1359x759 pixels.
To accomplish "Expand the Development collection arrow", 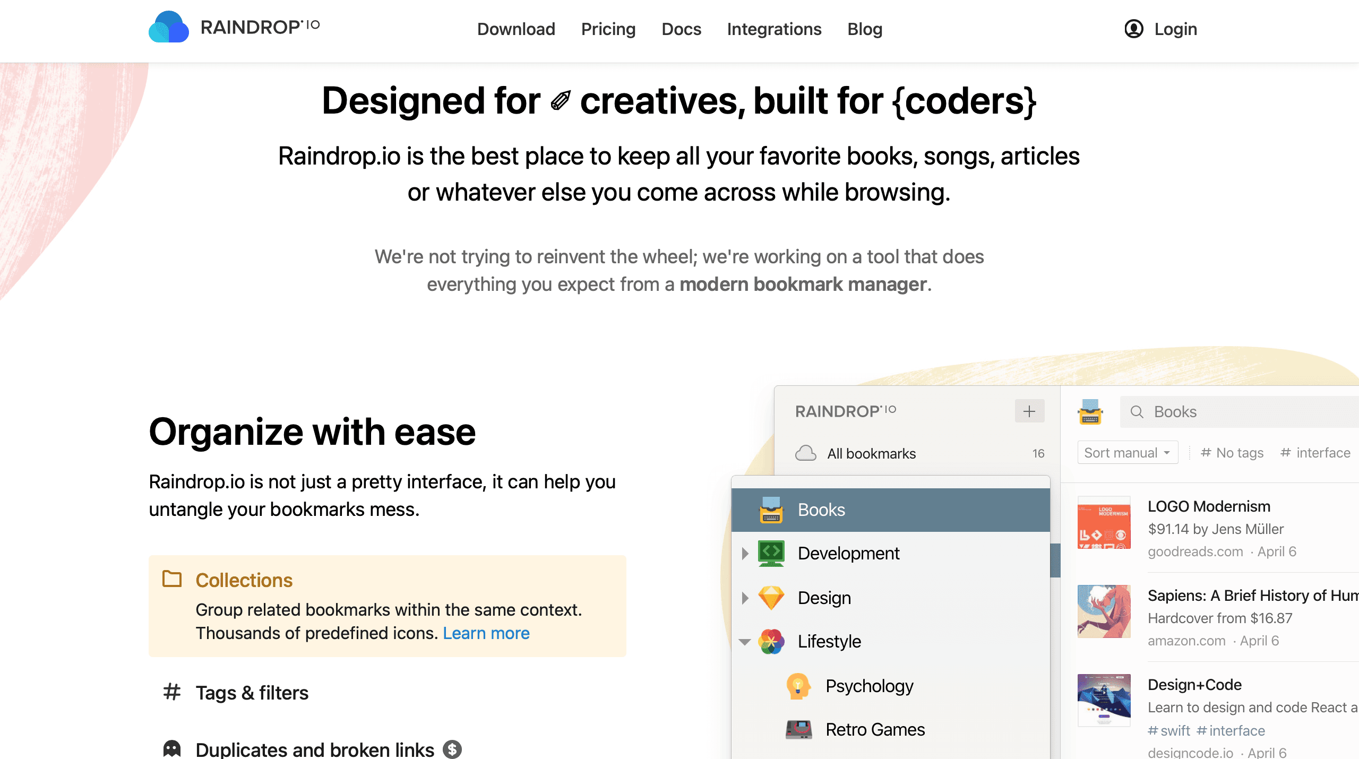I will point(745,554).
